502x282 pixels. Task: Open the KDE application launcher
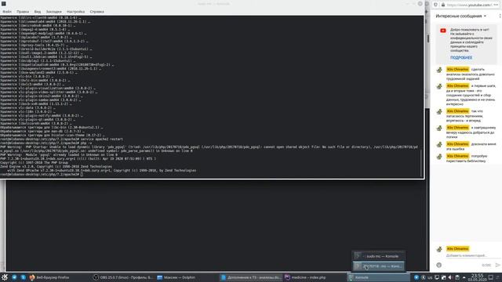5,277
